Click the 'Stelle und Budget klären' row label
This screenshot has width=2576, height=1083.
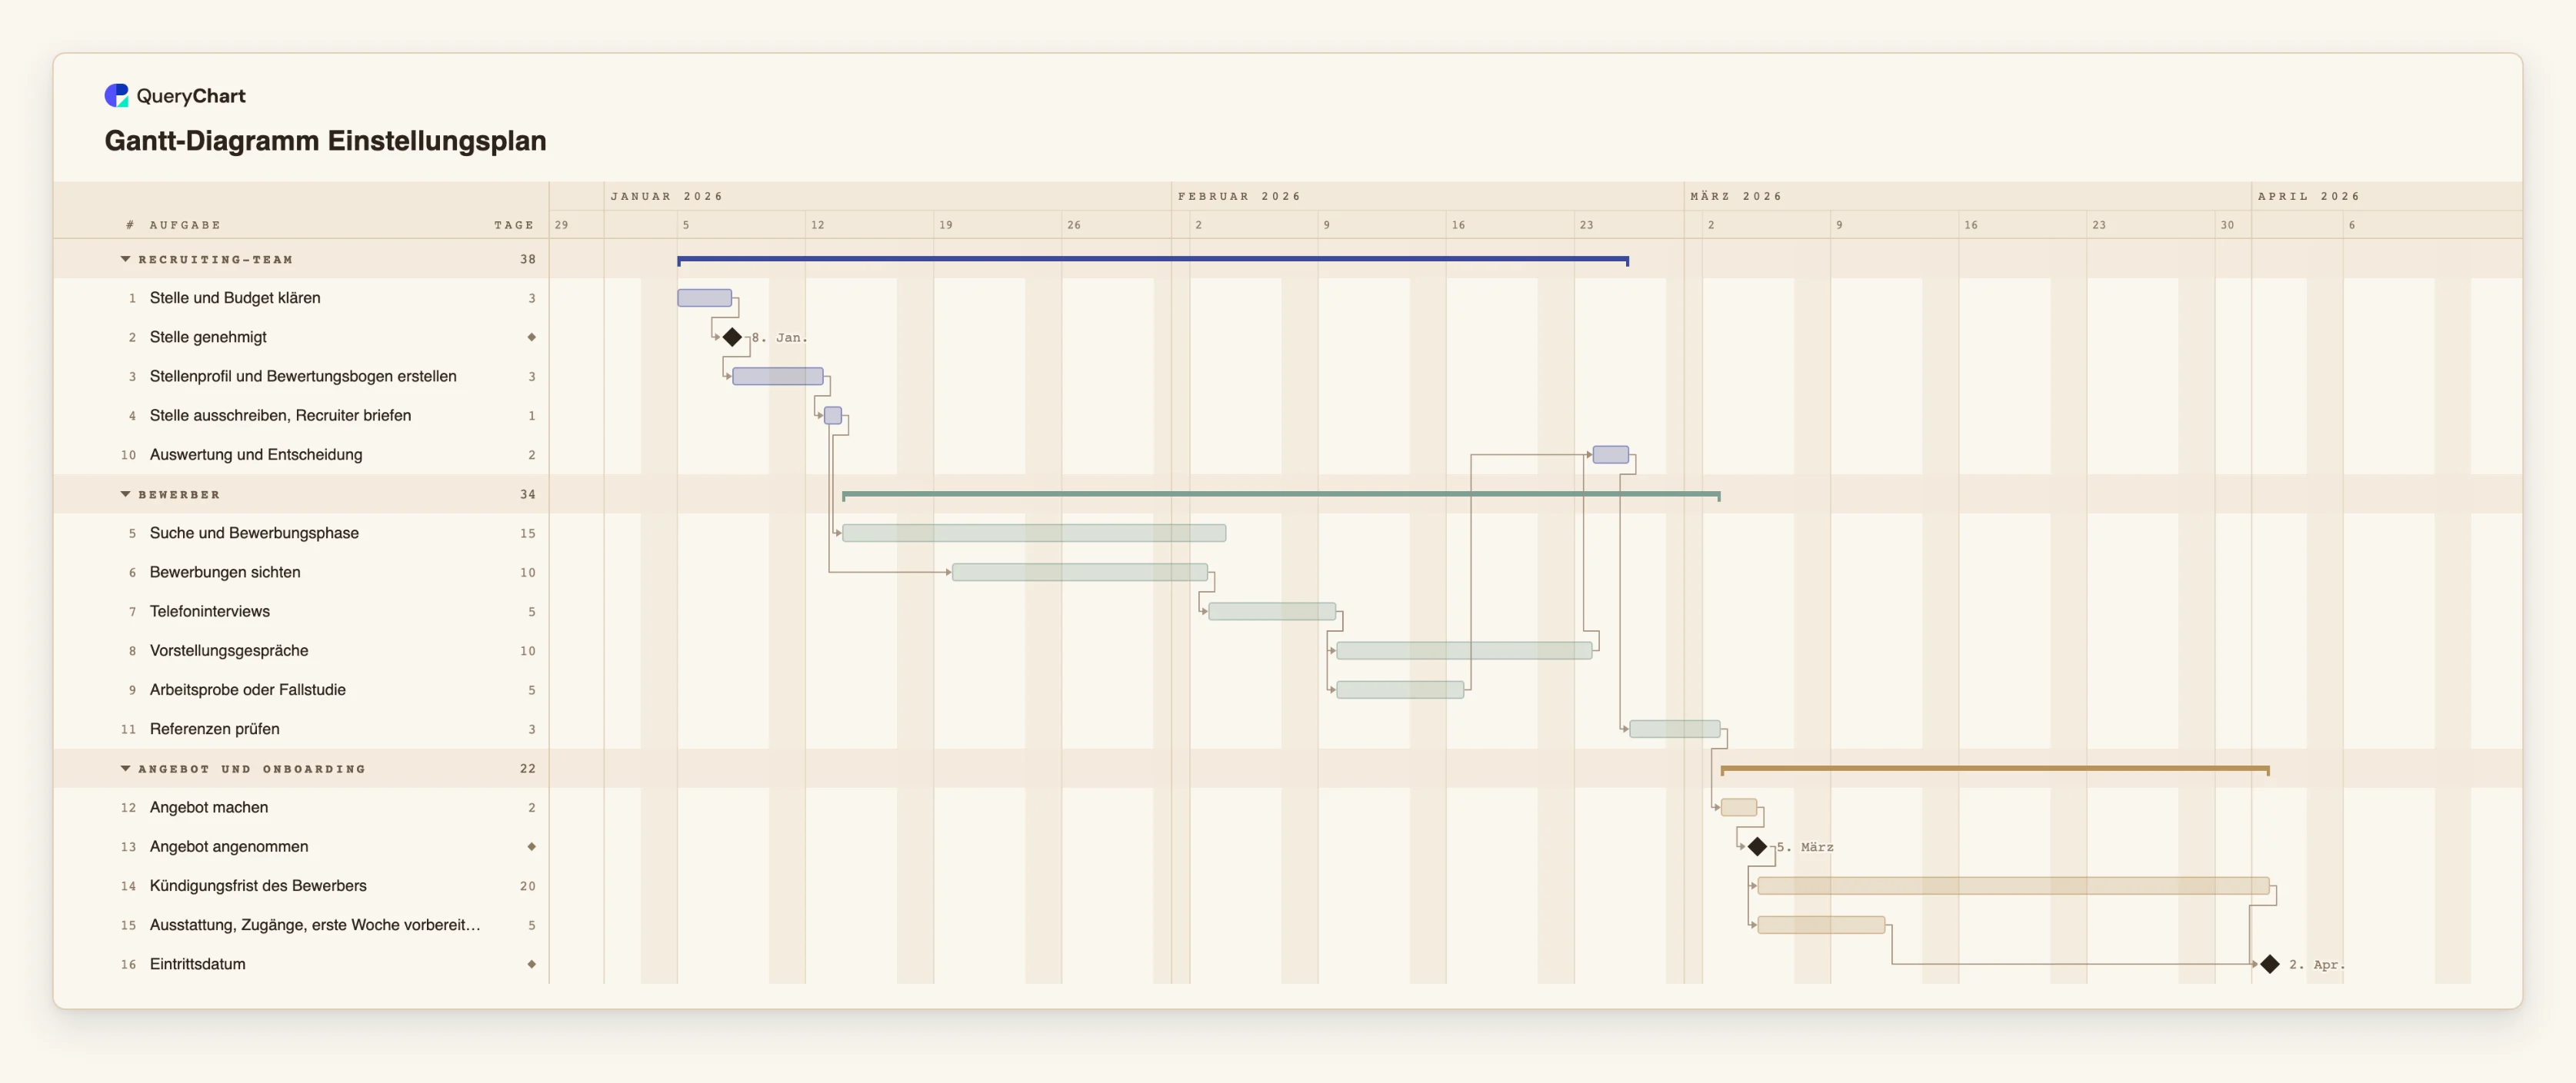235,297
